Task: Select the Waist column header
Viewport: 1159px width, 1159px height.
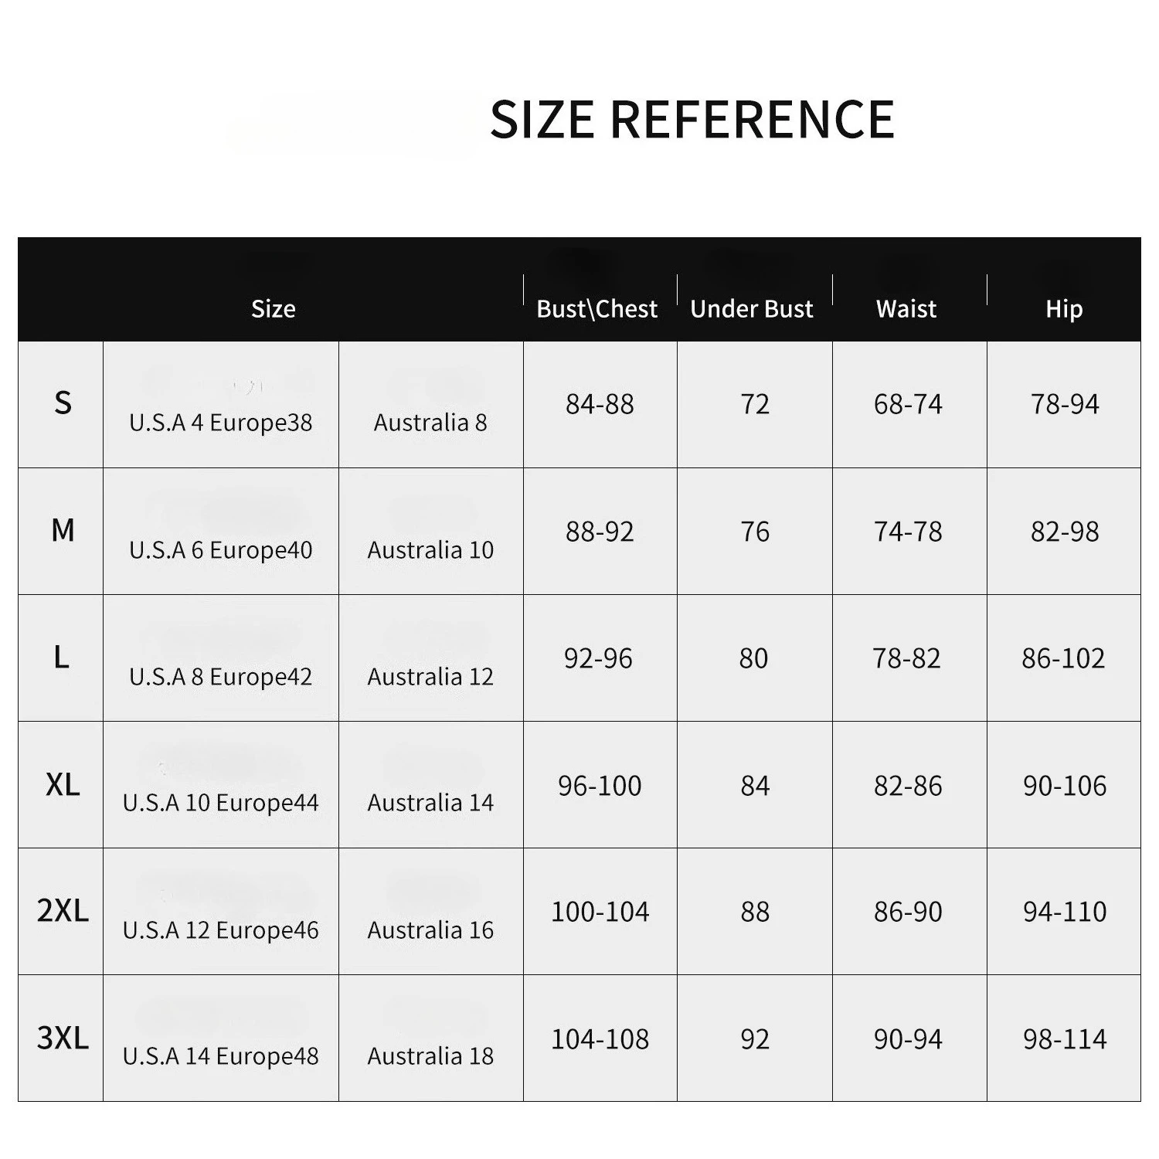Action: 906,309
